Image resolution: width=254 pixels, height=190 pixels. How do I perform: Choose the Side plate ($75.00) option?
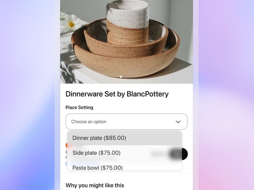(124, 153)
